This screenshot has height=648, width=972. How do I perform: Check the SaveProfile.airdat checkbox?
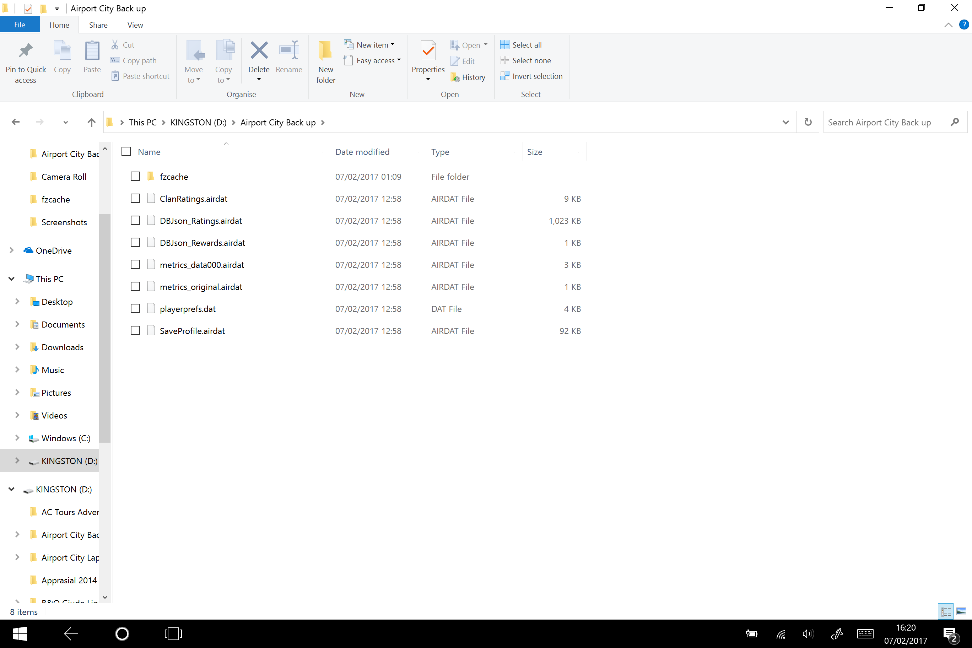135,331
